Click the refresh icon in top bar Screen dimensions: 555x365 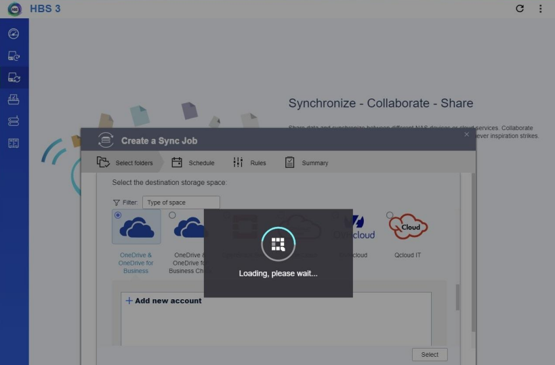tap(520, 9)
